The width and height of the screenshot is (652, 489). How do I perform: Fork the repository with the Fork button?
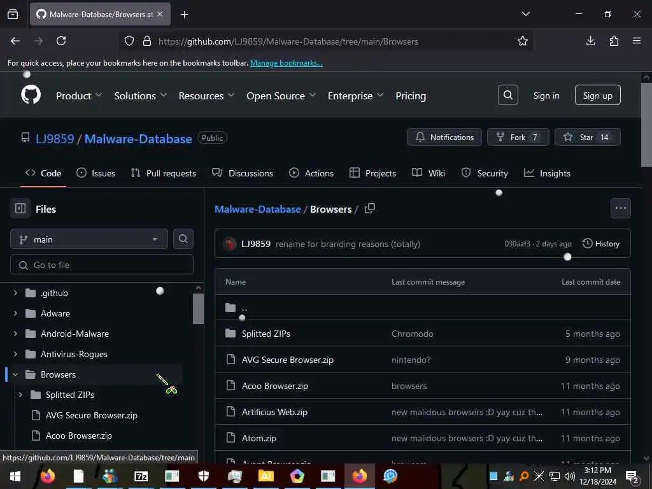pyautogui.click(x=518, y=138)
